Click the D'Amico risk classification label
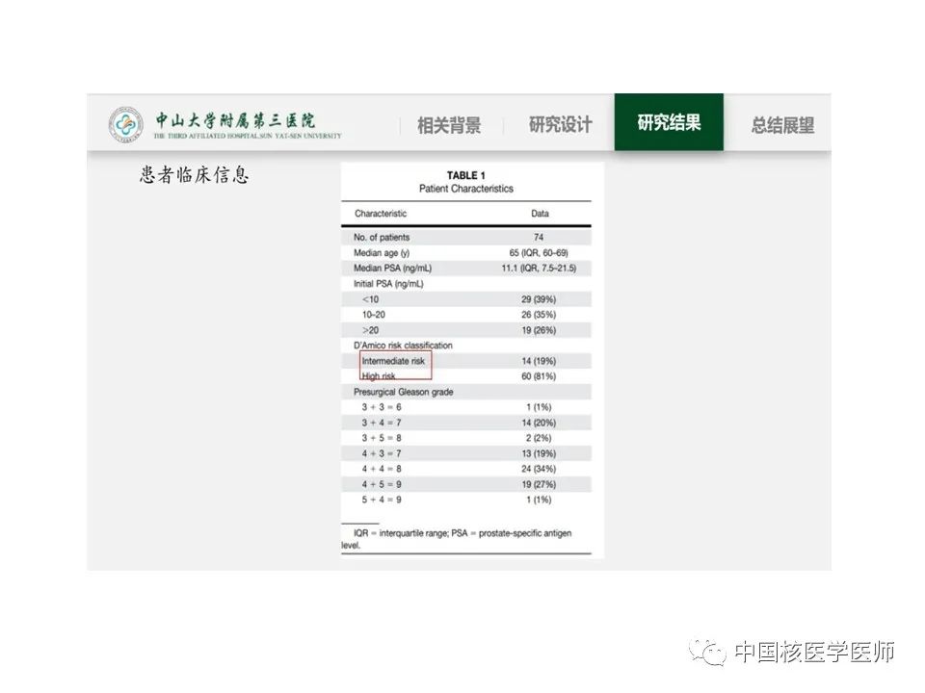925x693 pixels. [403, 346]
